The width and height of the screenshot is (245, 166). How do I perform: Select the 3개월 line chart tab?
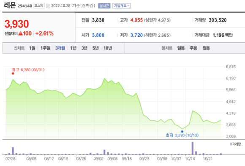pyautogui.click(x=60, y=48)
